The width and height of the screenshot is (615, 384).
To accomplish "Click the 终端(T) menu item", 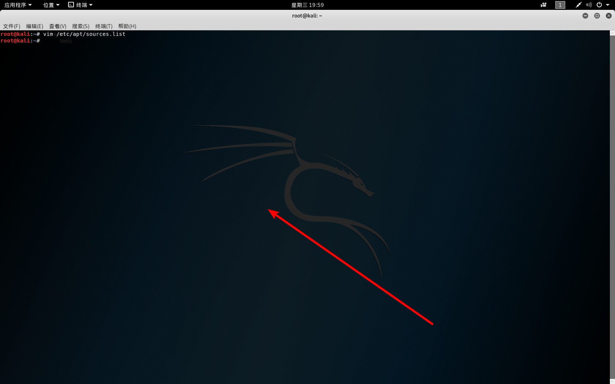I will 103,26.
